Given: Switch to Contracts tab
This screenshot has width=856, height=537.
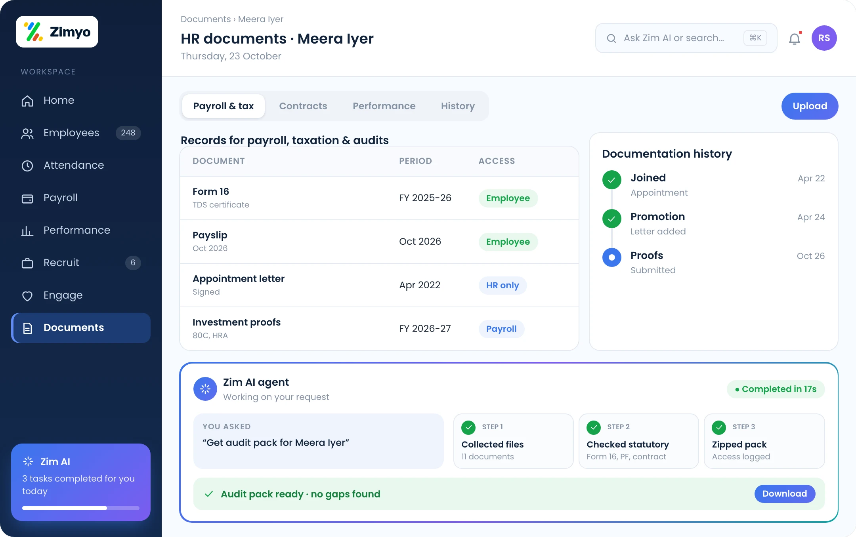Looking at the screenshot, I should (x=303, y=106).
